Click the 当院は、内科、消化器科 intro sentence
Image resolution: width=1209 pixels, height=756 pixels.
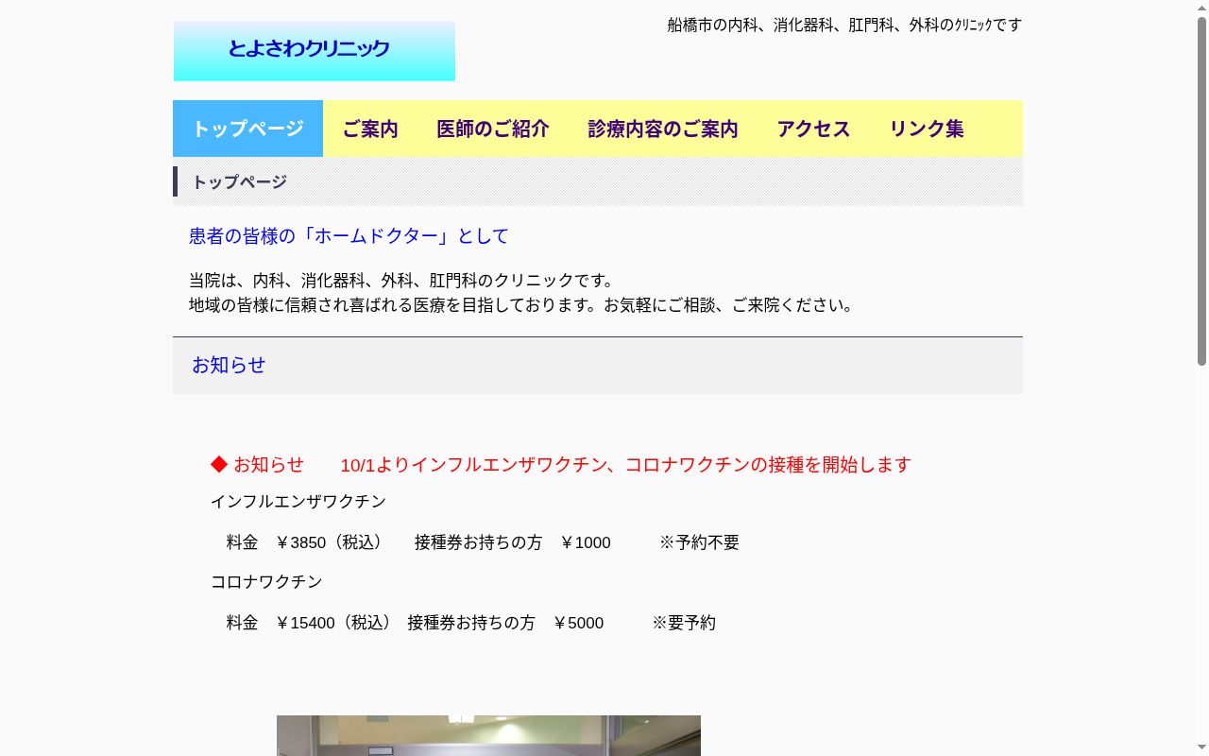tap(401, 281)
